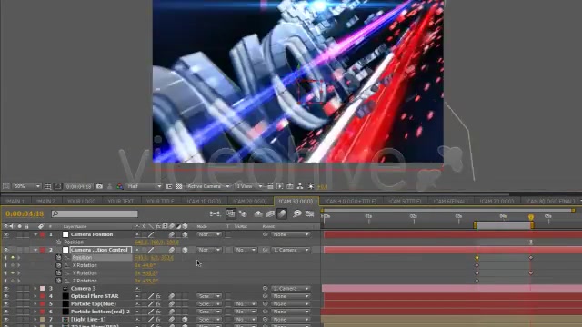Switch to the YOUR LOGO composition tab
Screen dimensions: 582x327
(81, 201)
